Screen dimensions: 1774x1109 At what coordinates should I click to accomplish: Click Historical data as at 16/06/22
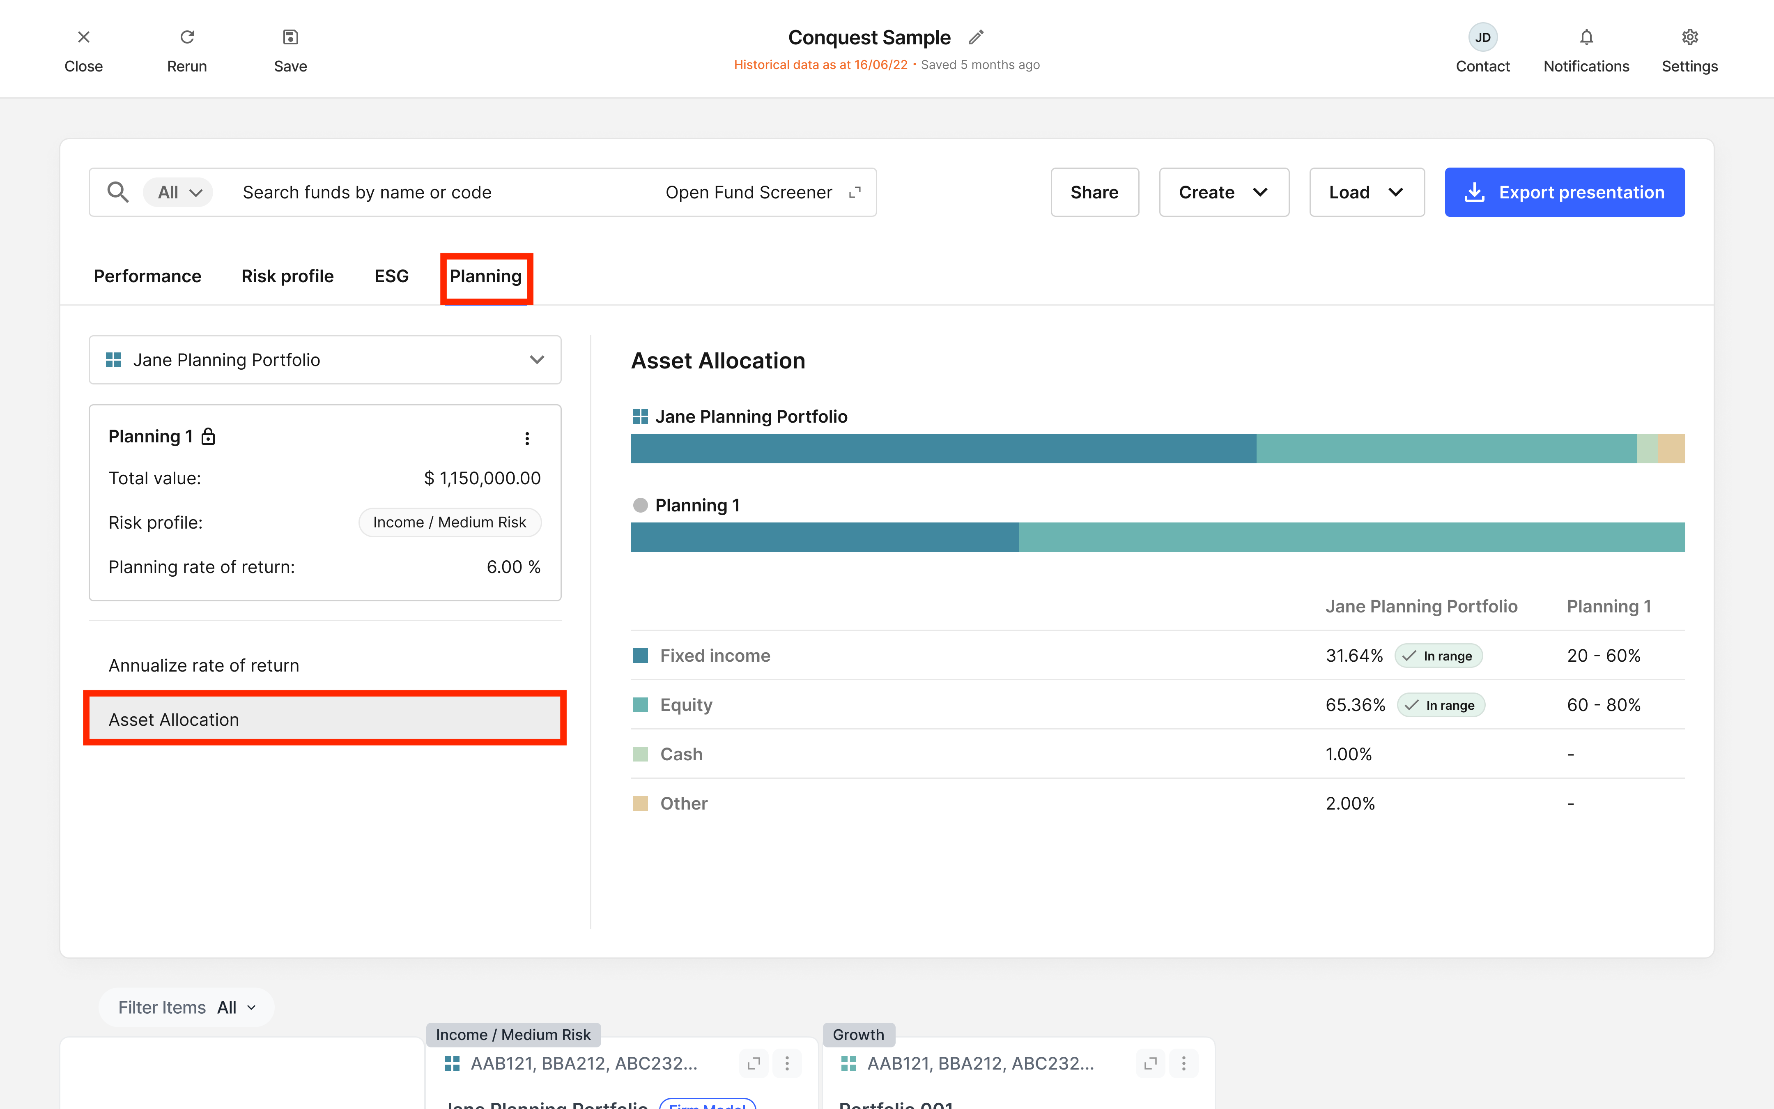(821, 64)
